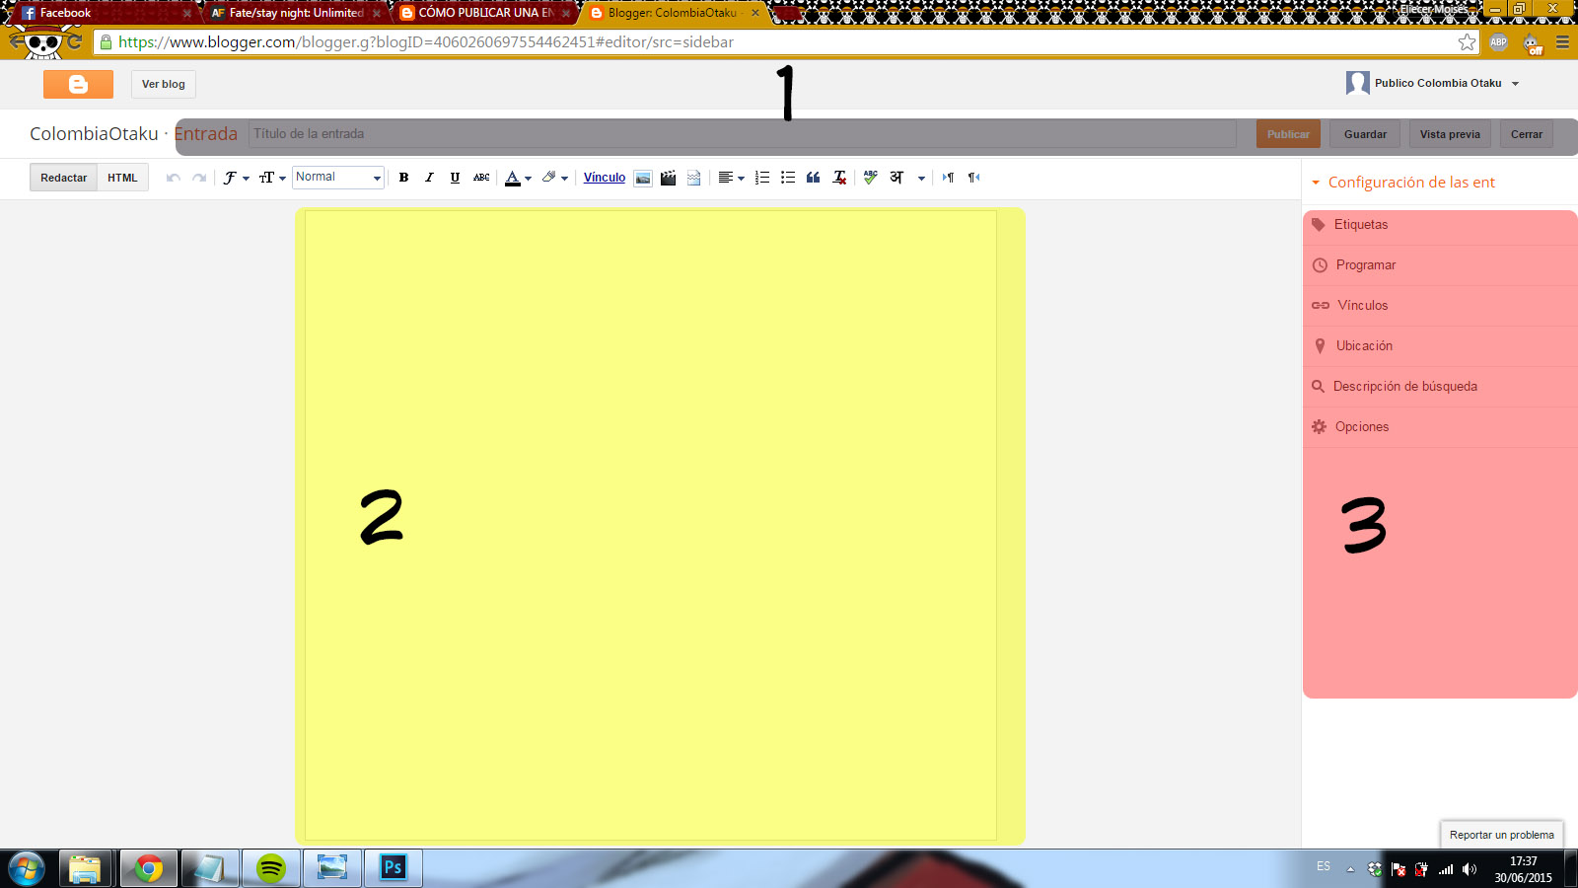Open the Publico Colombia Otaku account menu
Viewport: 1578px width, 888px height.
[x=1432, y=84]
